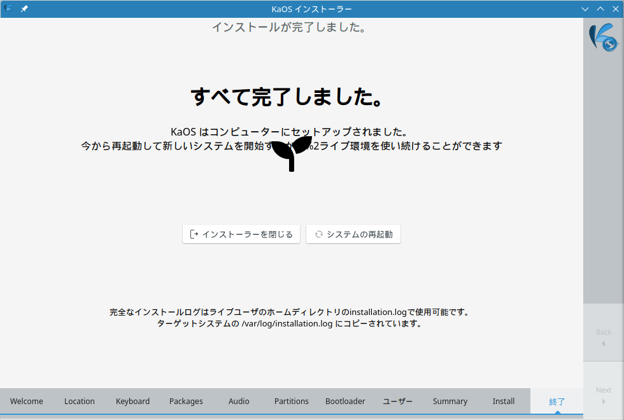This screenshot has width=624, height=420.
Task: Open the Bootloader step tab
Action: click(x=345, y=402)
